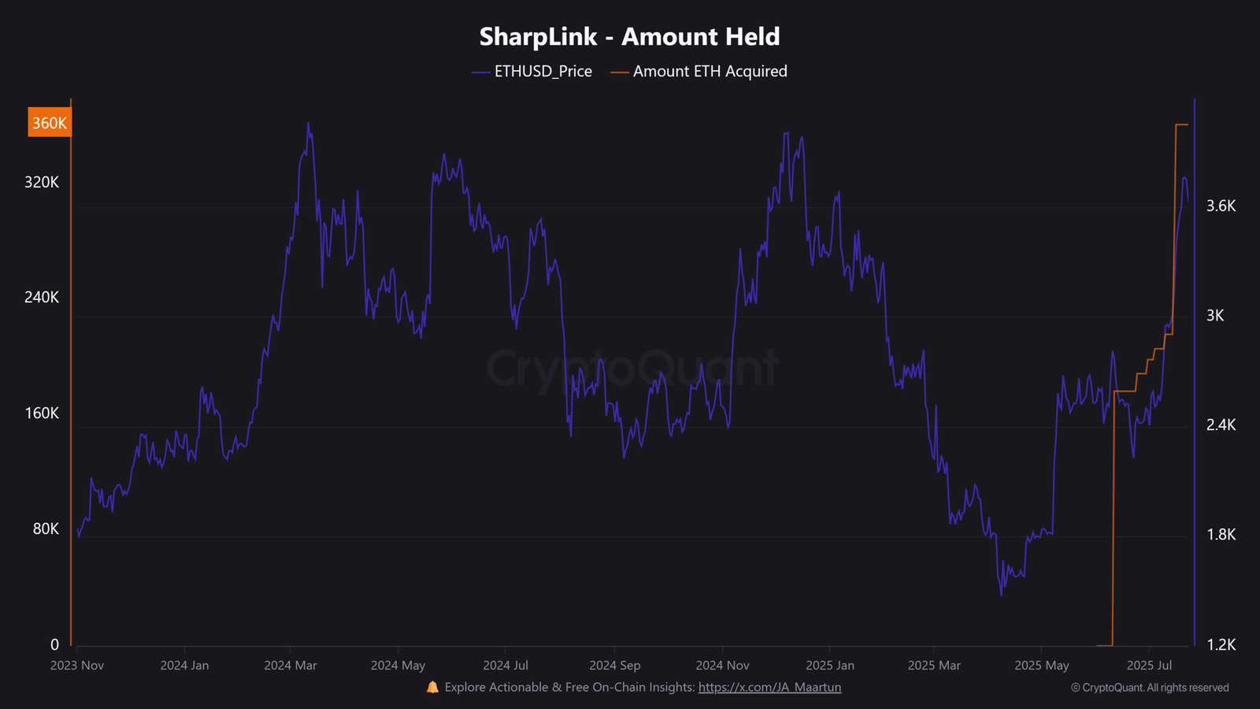Image resolution: width=1260 pixels, height=709 pixels.
Task: Click the purple line marker beside ETHUSD_Price
Action: click(x=481, y=72)
